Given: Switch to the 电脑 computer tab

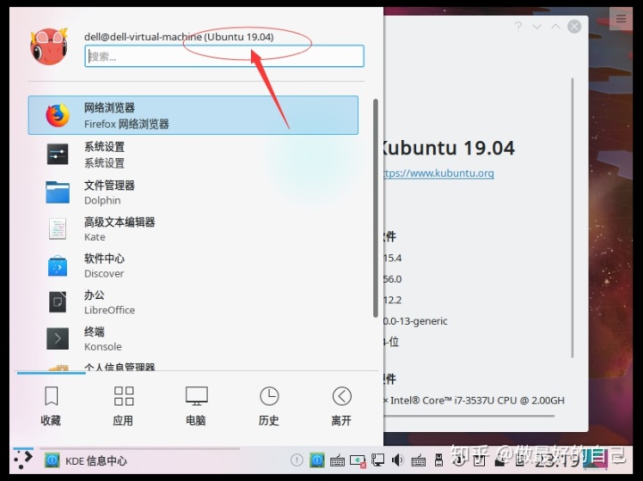Looking at the screenshot, I should (x=196, y=405).
